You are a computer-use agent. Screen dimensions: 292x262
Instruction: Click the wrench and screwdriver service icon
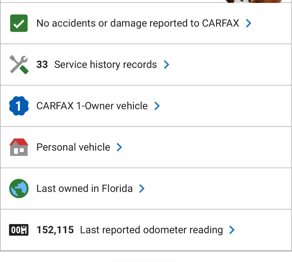pos(19,65)
